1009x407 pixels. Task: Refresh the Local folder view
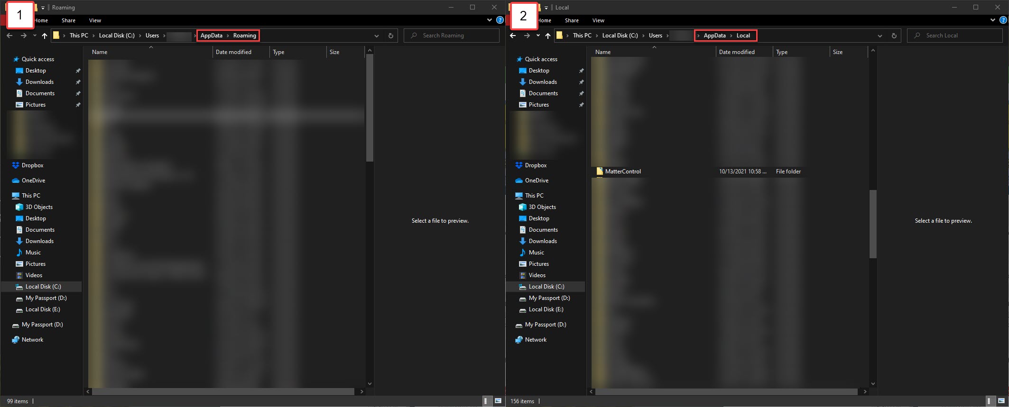pyautogui.click(x=894, y=36)
